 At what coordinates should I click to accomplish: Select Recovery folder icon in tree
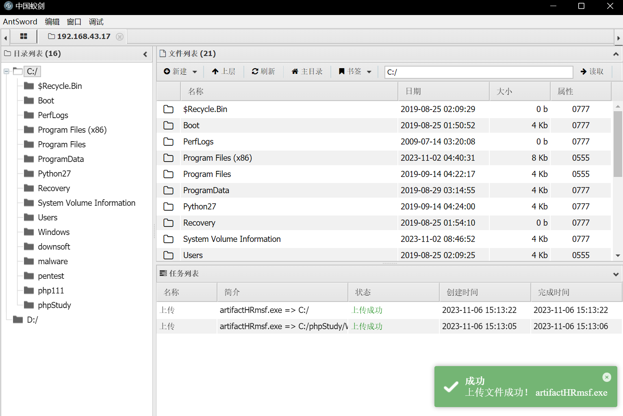(29, 188)
